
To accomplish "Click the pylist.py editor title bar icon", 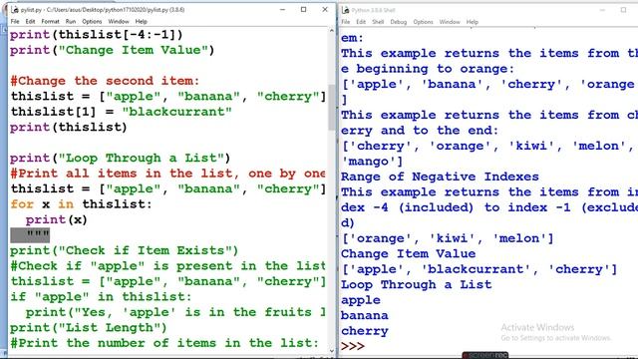I will coord(15,9).
